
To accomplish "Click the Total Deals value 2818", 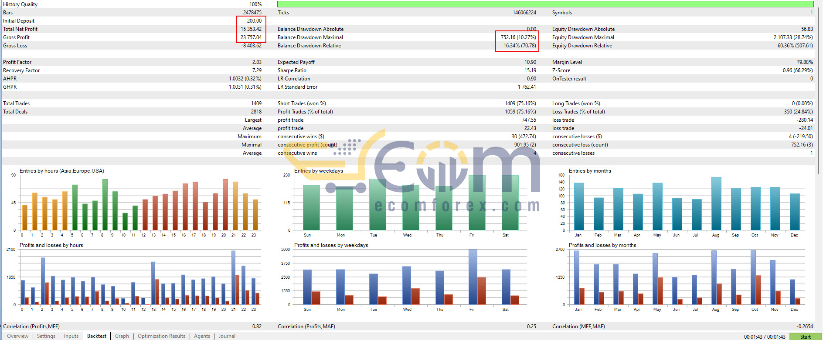I will click(x=256, y=112).
